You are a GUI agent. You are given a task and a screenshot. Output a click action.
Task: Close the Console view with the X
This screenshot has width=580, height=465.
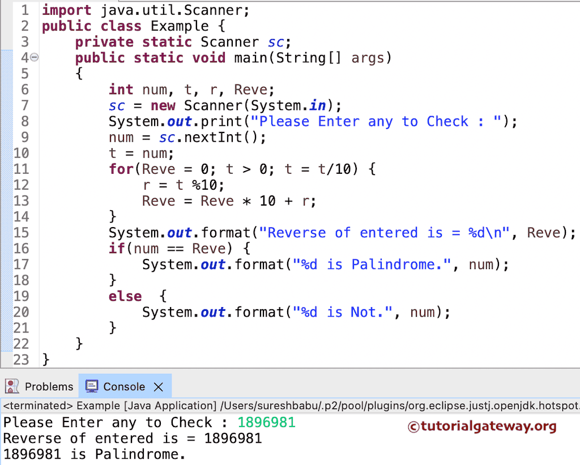click(158, 386)
